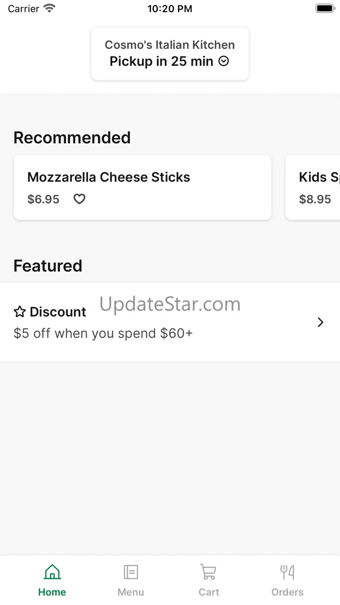Switch to the Orders tab label

[x=287, y=592]
